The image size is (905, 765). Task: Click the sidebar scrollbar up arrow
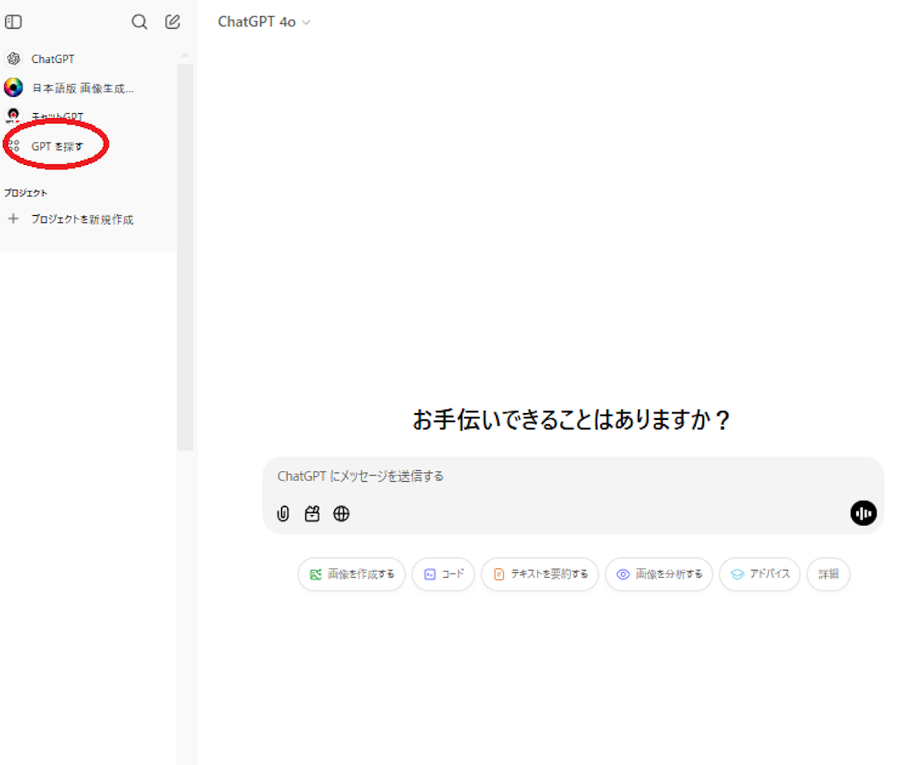[x=185, y=55]
